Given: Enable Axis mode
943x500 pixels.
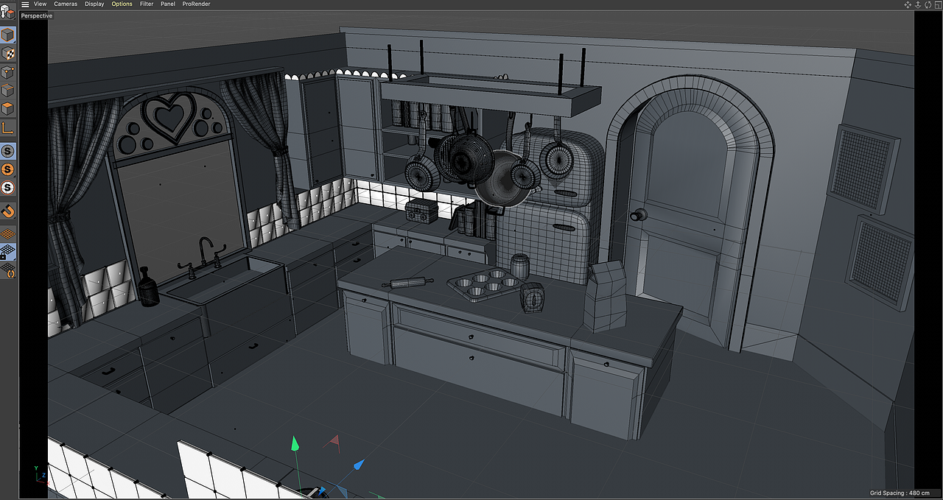Looking at the screenshot, I should [x=8, y=127].
